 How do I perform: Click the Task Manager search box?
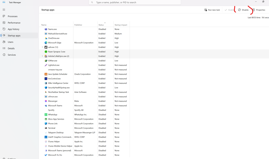pos(135,3)
